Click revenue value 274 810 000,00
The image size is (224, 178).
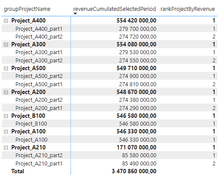coord(138,84)
